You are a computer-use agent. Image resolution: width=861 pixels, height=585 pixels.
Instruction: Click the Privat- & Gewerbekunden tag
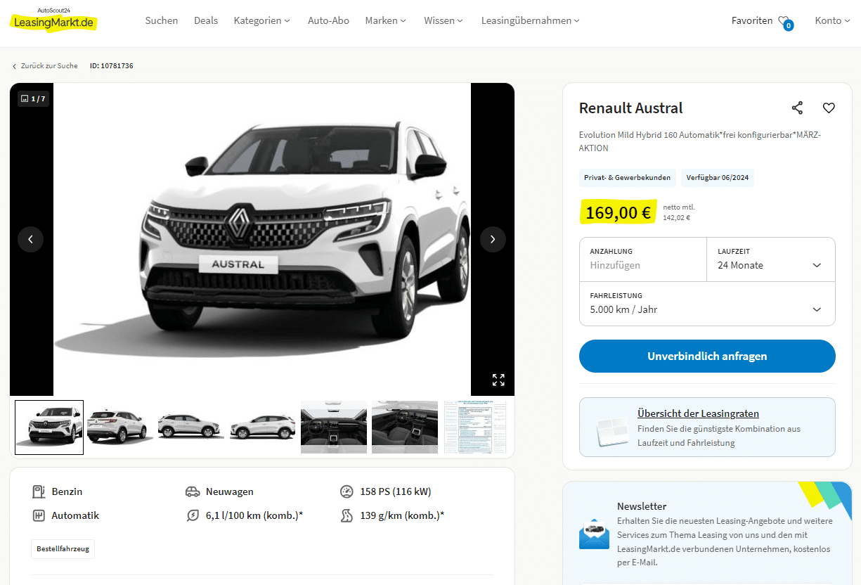click(627, 177)
